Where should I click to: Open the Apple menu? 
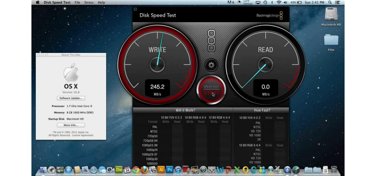coord(38,2)
